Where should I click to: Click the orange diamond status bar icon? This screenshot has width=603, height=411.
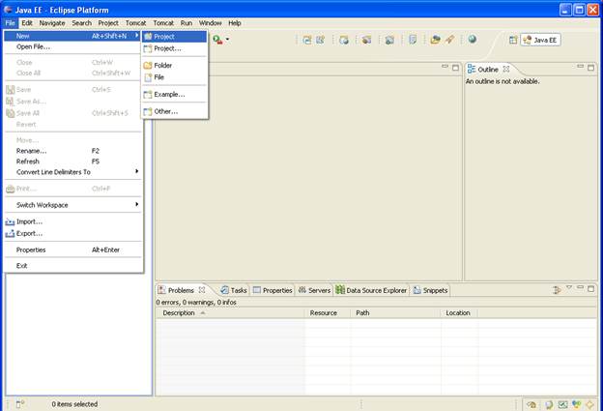(x=589, y=404)
